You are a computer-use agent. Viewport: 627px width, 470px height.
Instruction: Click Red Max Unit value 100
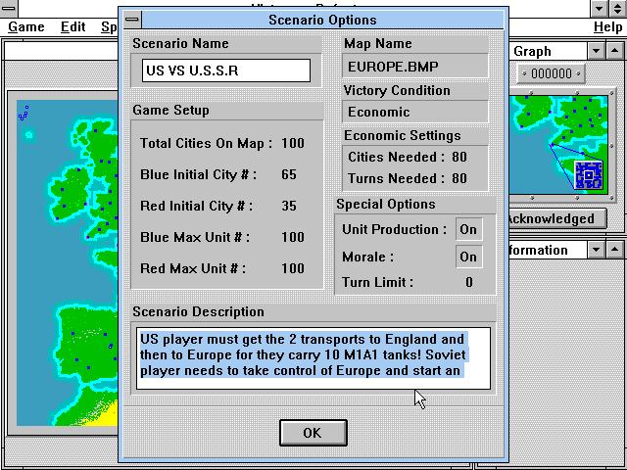(293, 268)
